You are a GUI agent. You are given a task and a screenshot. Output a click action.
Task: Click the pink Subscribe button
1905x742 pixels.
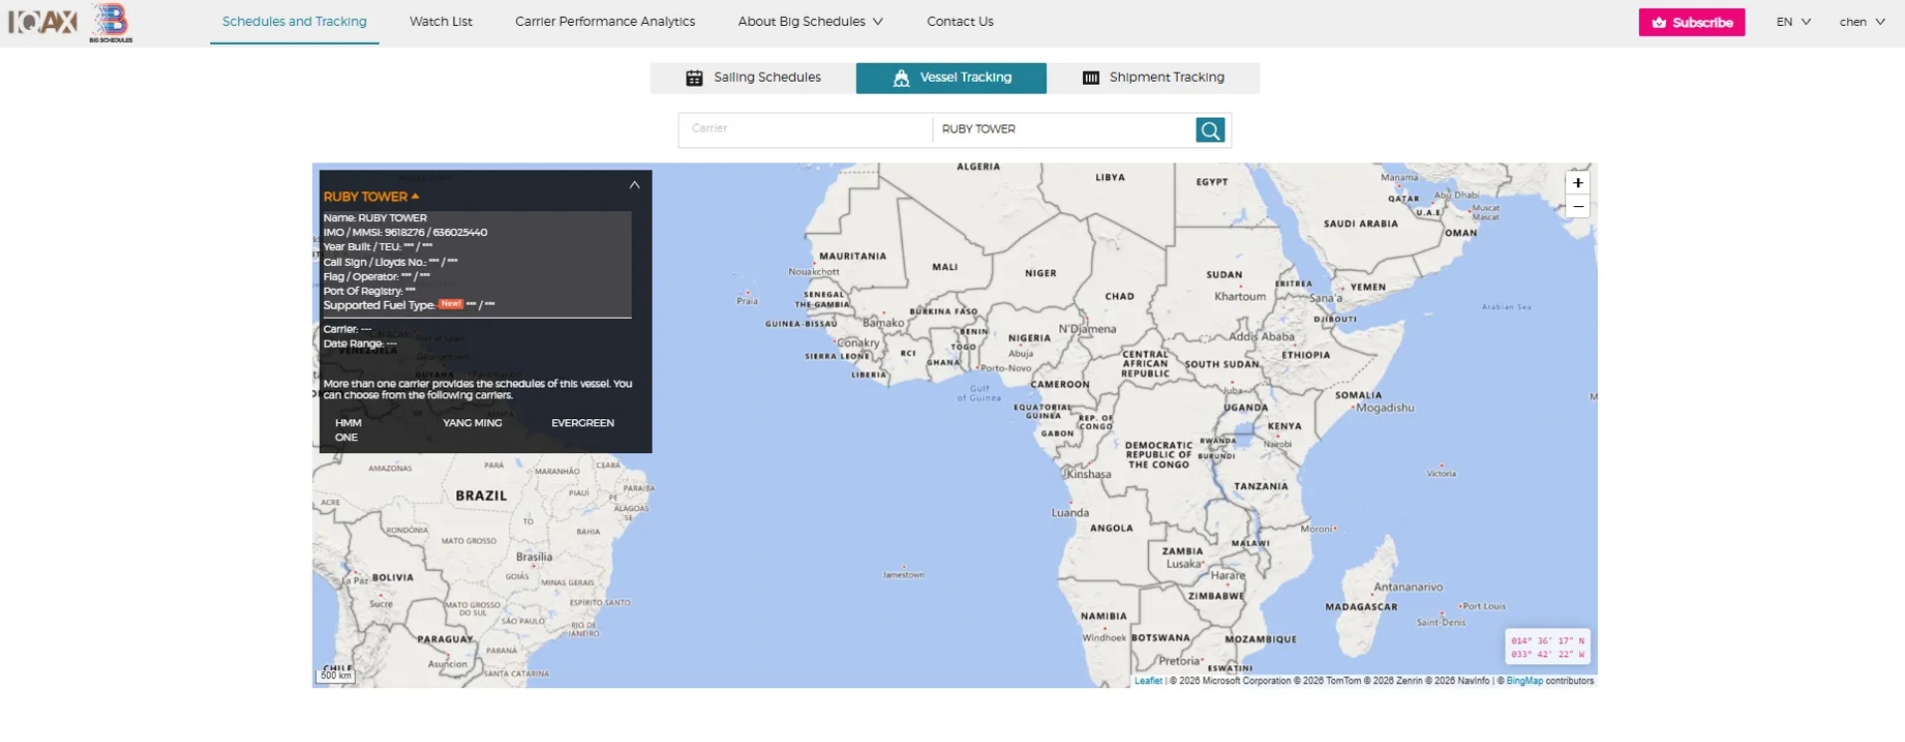point(1691,22)
